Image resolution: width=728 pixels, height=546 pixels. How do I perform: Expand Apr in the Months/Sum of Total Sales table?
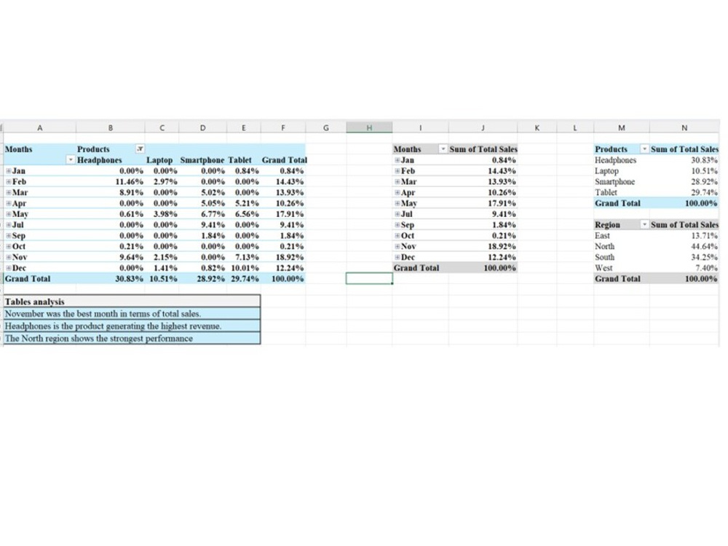[x=397, y=193]
